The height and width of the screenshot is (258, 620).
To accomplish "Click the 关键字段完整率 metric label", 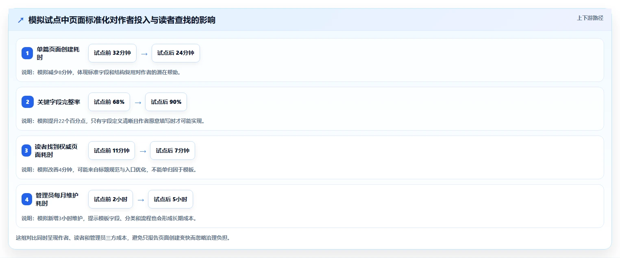I will click(59, 102).
